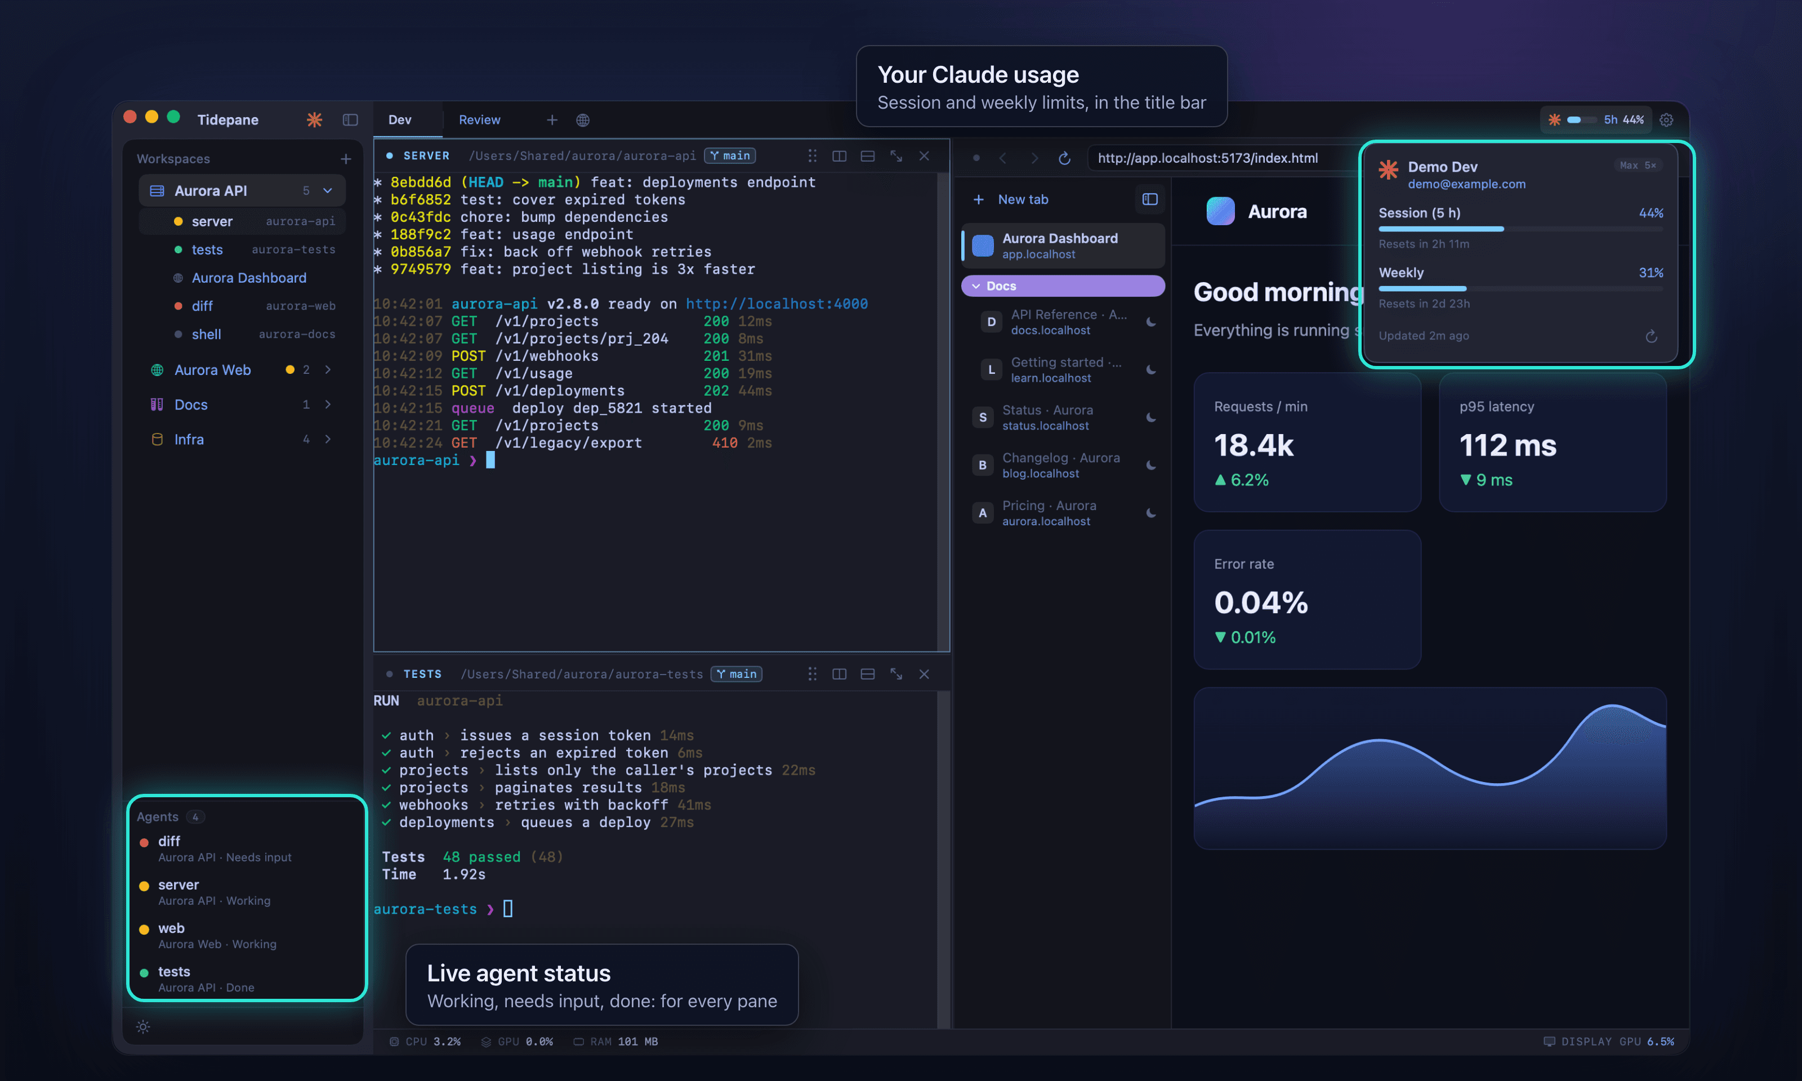Maximize the SERVER pane

coord(896,156)
